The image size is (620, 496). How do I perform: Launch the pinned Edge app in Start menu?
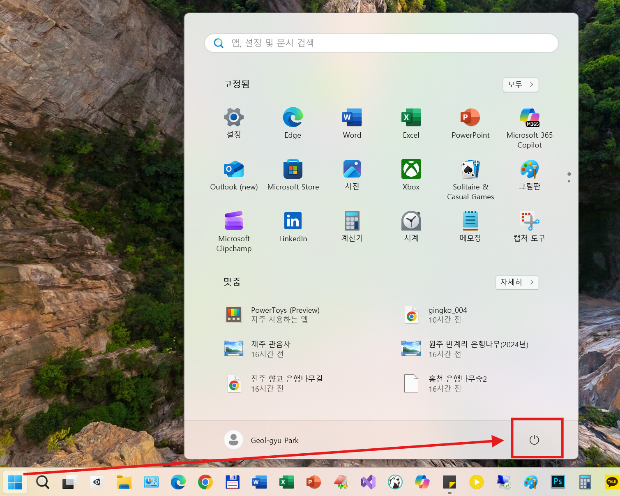click(x=293, y=123)
